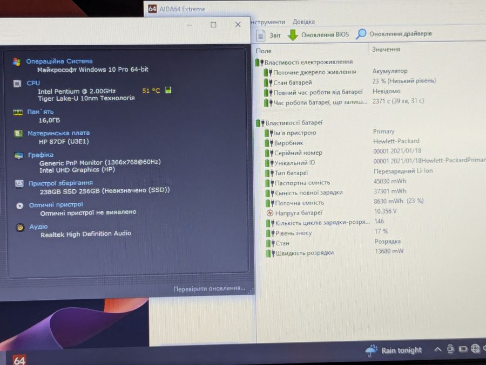
Task: Click the Значення column header
Action: [386, 49]
